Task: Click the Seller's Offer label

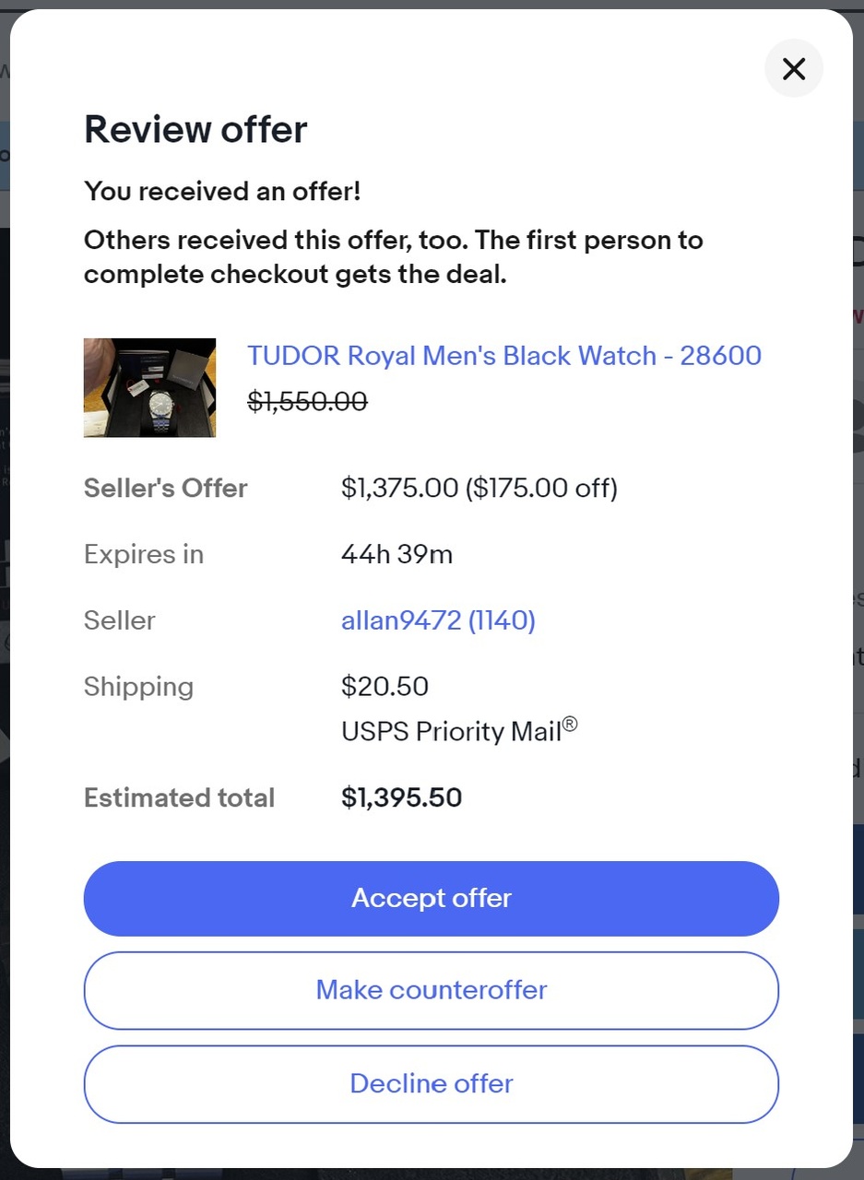Action: tap(165, 488)
